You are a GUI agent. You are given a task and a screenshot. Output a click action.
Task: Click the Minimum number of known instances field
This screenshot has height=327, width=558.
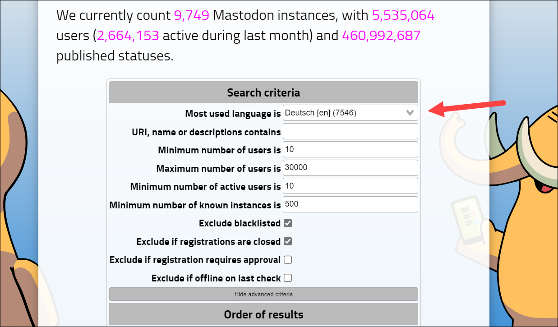[350, 204]
